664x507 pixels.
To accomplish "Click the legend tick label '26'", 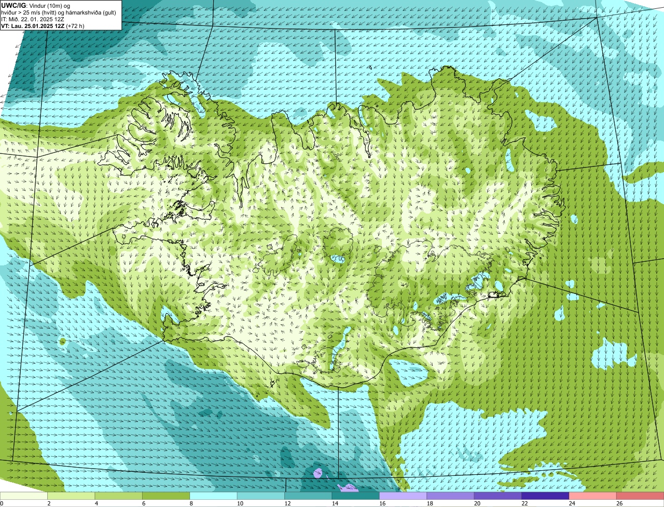I will point(619,503).
